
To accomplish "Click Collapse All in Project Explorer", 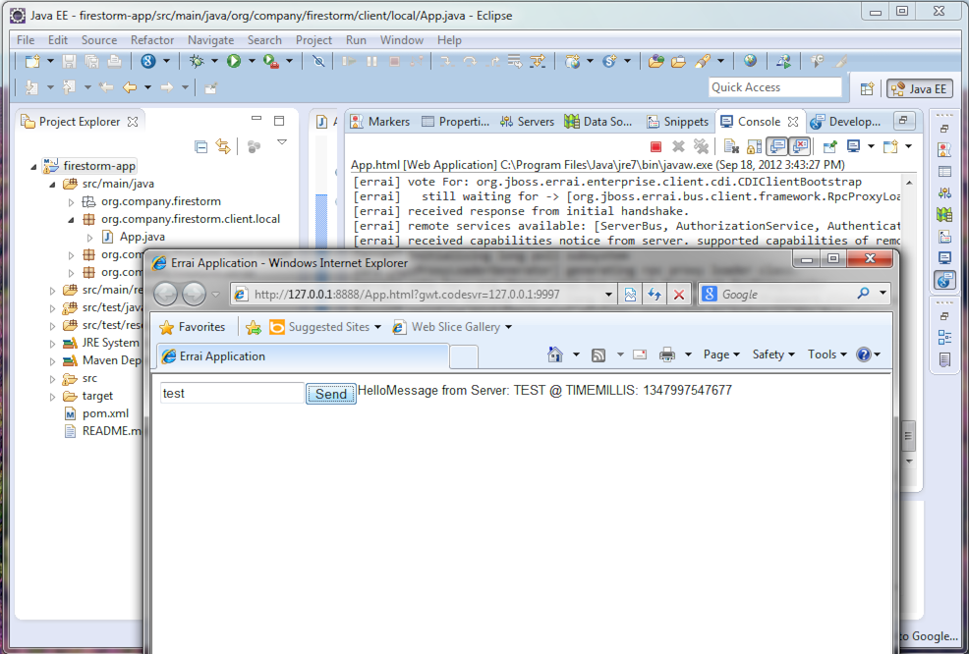I will tap(200, 146).
